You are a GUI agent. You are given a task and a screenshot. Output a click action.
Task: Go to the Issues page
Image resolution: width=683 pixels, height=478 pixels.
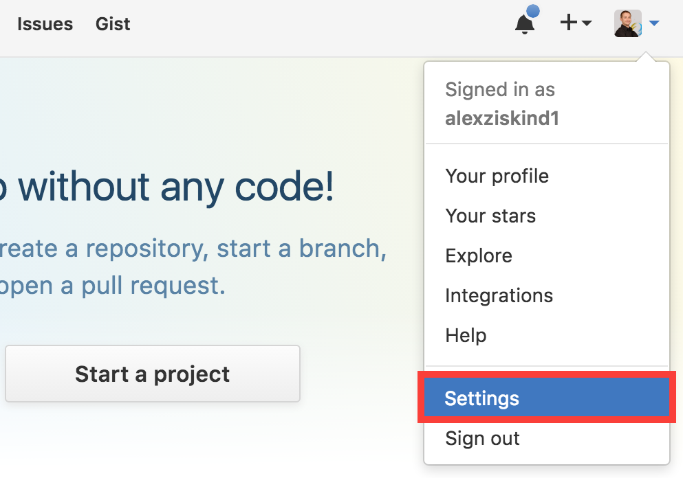pyautogui.click(x=45, y=24)
